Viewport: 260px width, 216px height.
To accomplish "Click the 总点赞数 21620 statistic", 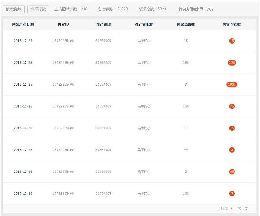I will [113, 9].
